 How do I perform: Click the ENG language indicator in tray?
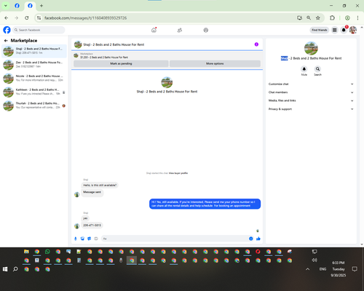(323, 269)
